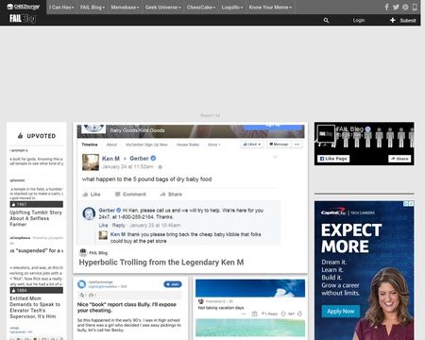425x340 pixels.
Task: Click Gerber's baby avatar in reply
Action: pyautogui.click(x=89, y=213)
